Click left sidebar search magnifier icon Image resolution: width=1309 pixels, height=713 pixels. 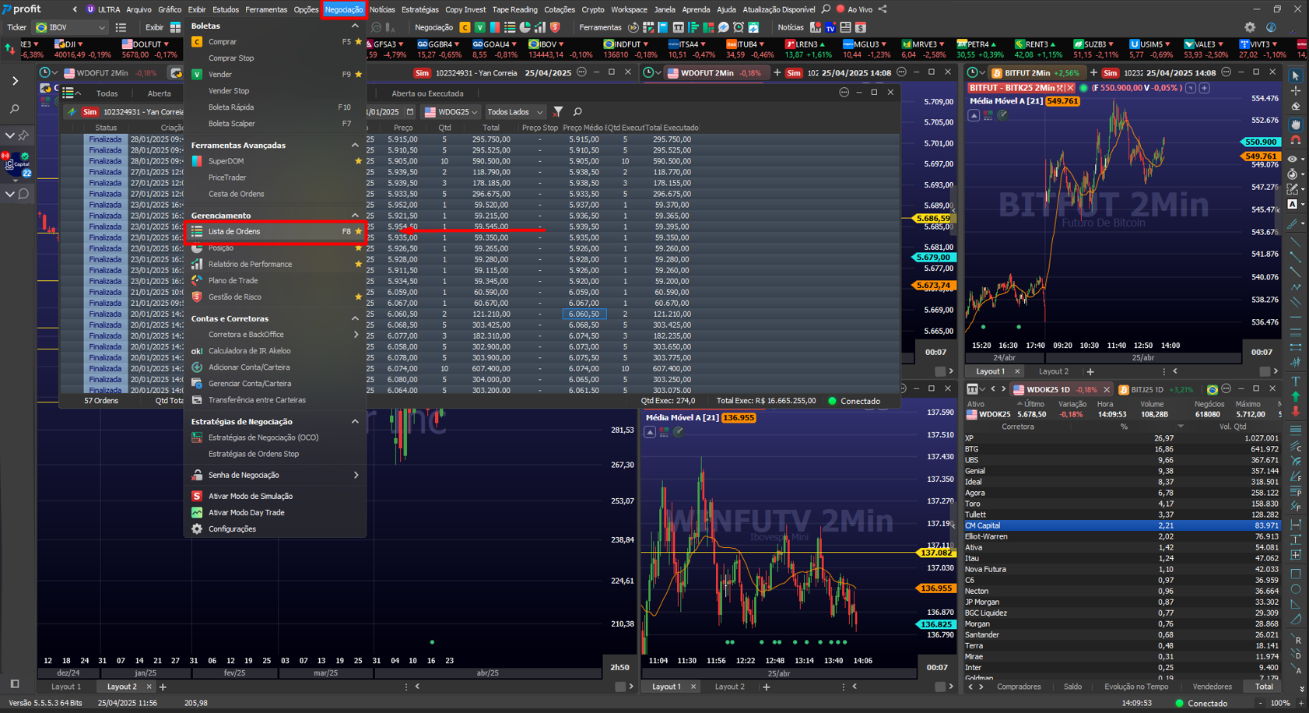(15, 109)
